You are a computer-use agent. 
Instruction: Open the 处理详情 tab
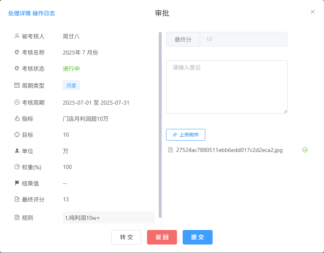(19, 13)
